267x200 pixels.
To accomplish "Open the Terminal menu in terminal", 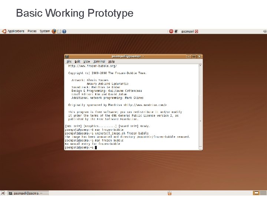I will (99, 61).
